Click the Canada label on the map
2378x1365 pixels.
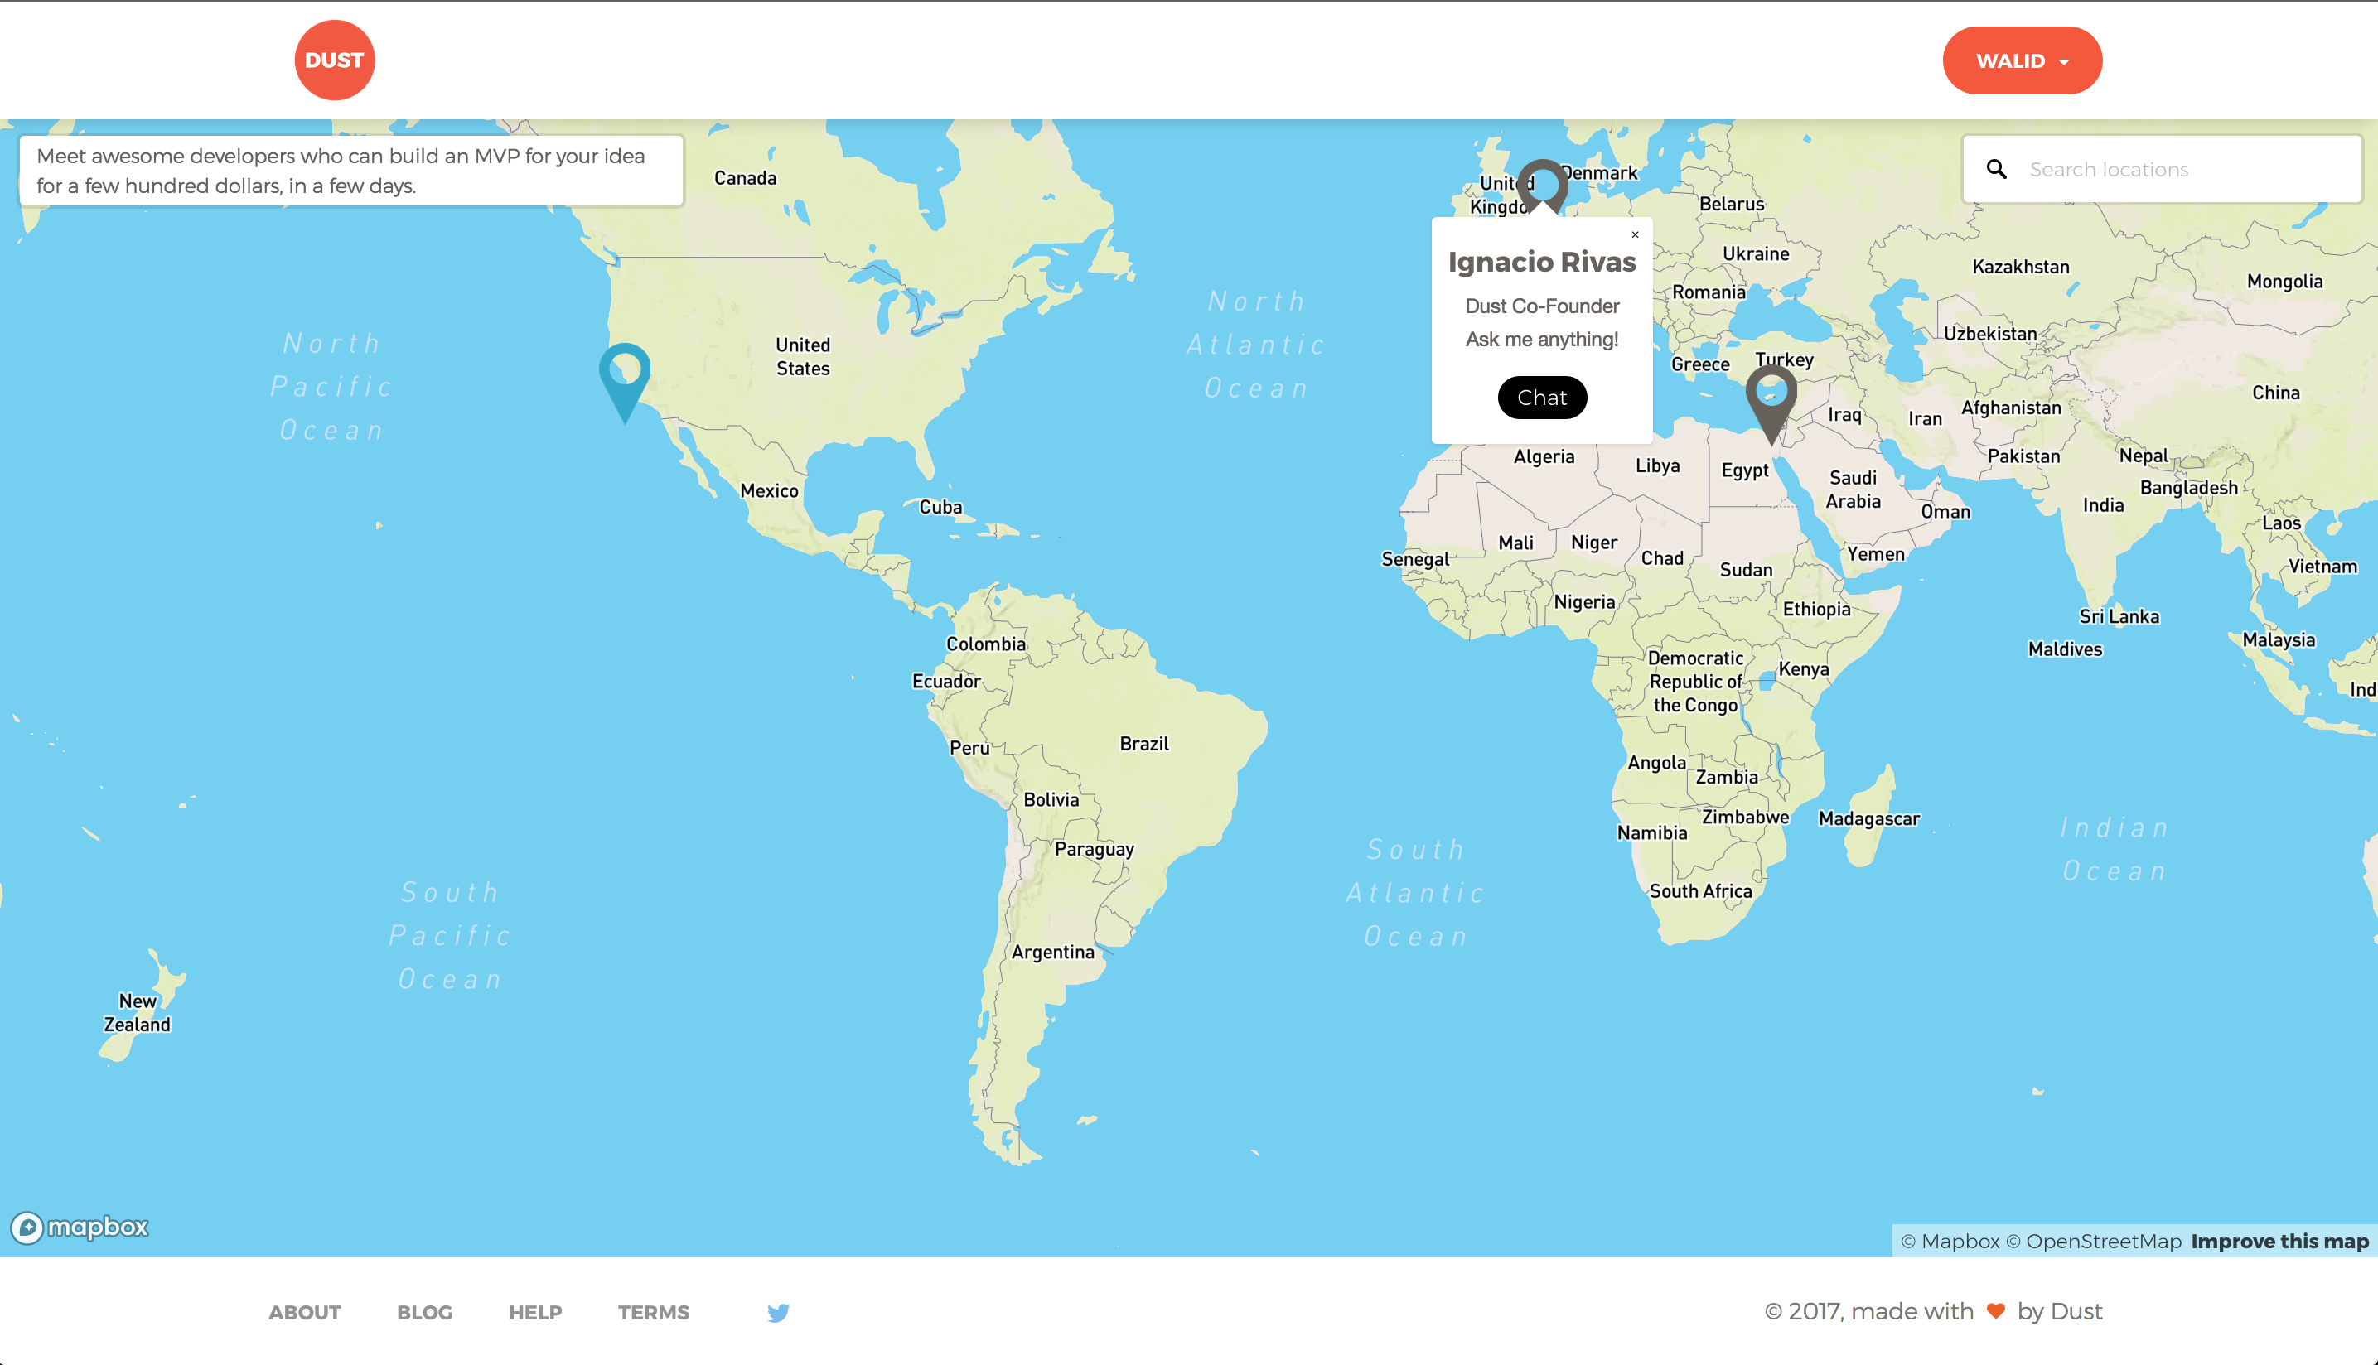746,178
